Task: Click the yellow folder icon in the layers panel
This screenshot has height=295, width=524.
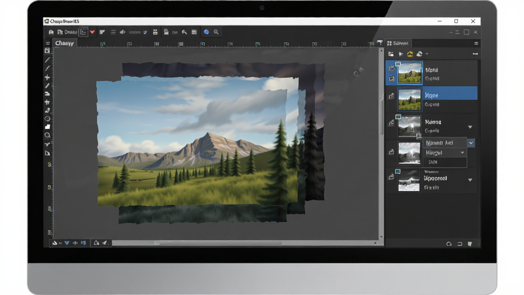Action: (x=410, y=54)
